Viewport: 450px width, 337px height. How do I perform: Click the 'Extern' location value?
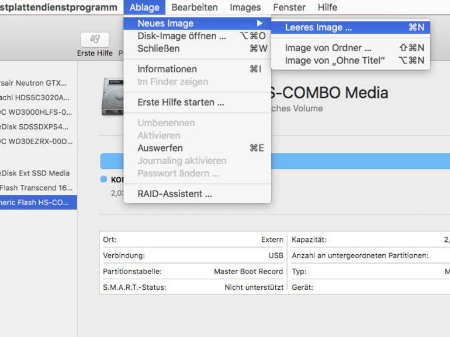pos(272,240)
